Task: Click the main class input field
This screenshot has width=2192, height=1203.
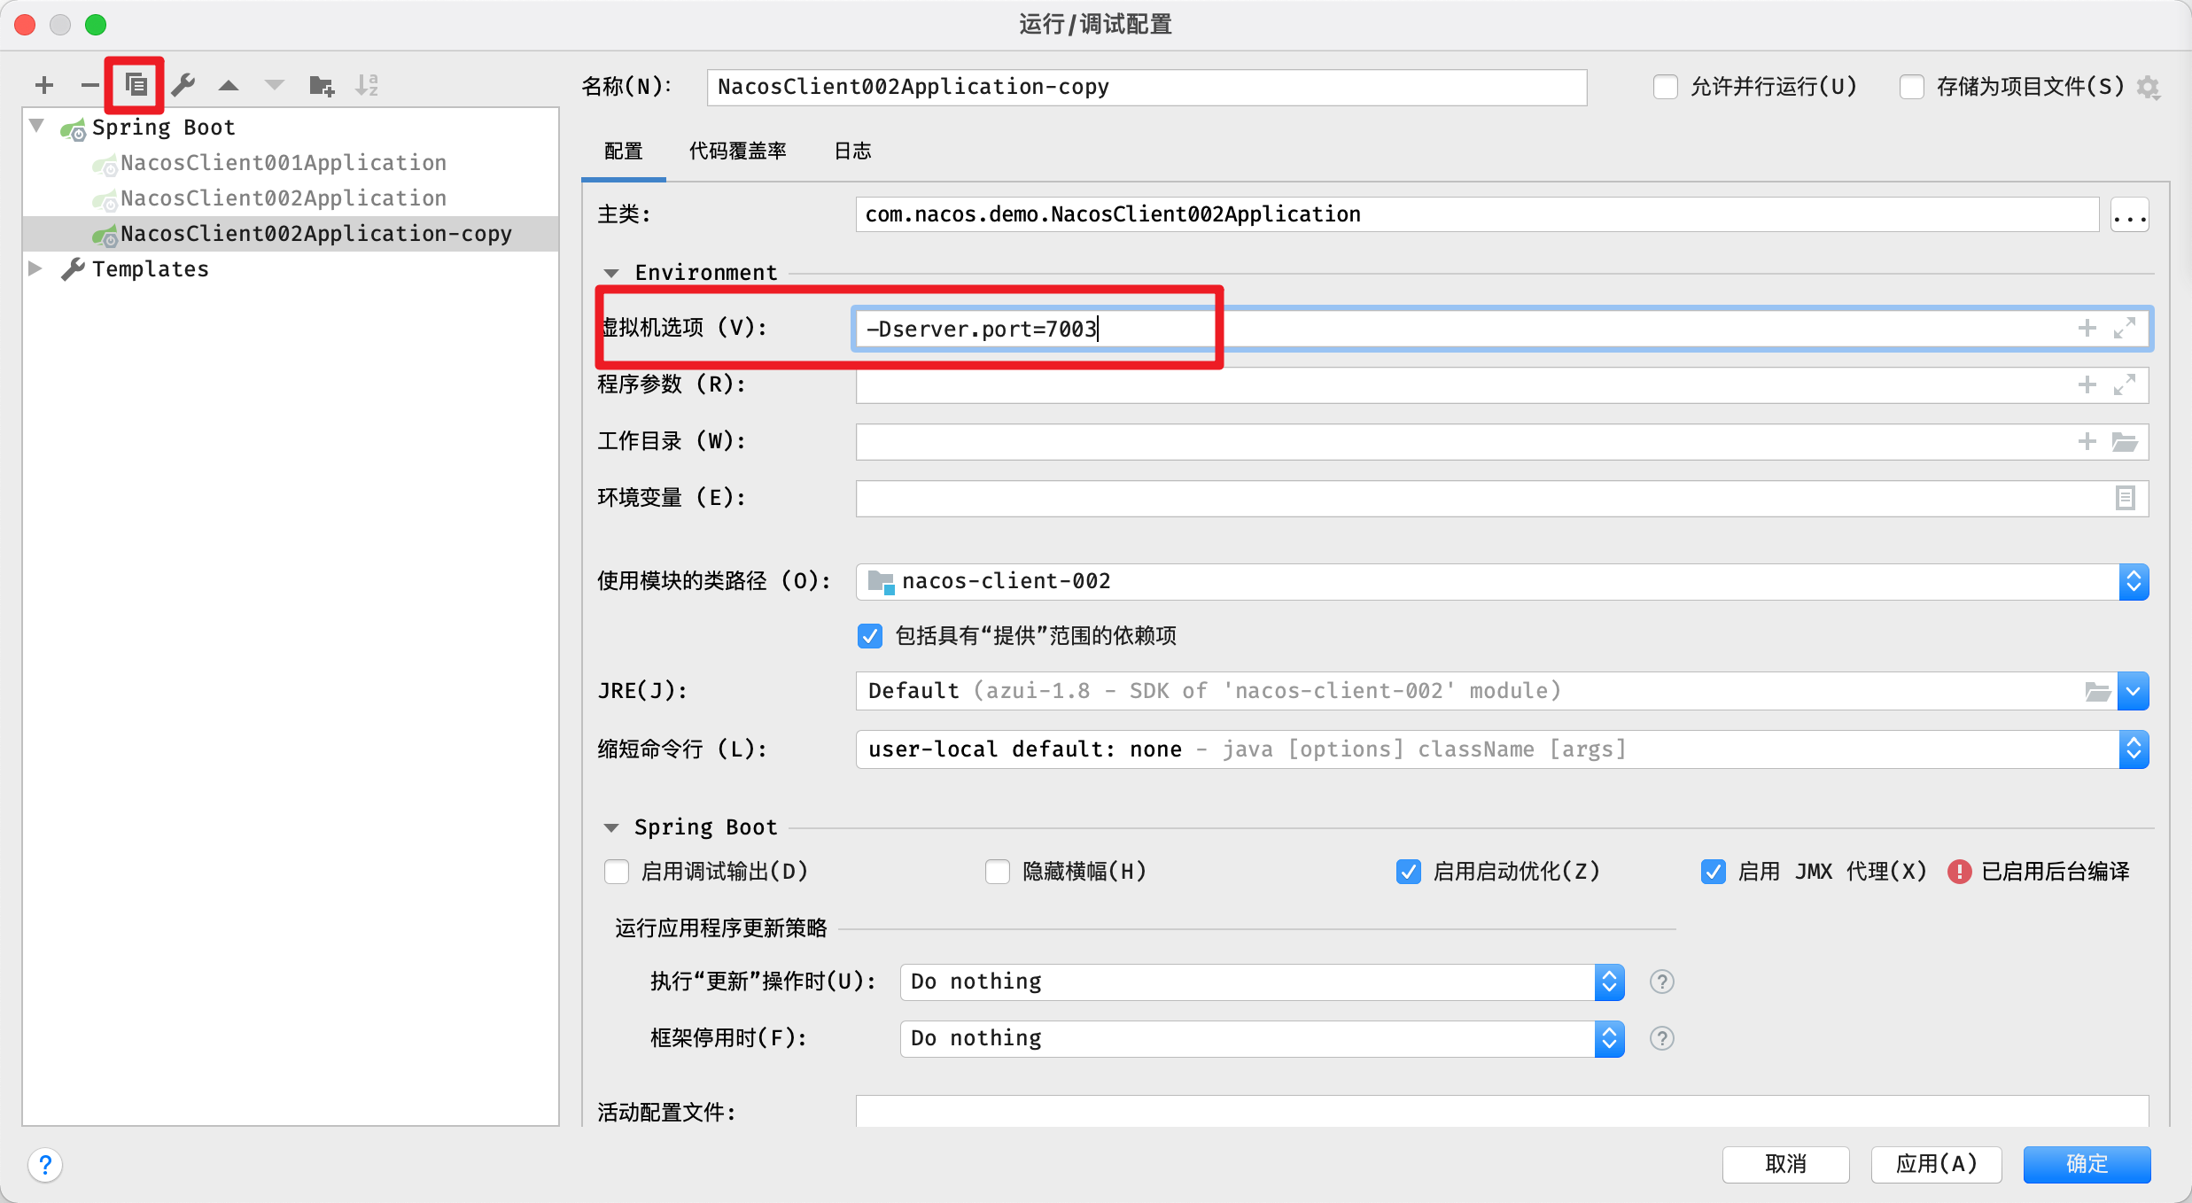Action: (1477, 214)
